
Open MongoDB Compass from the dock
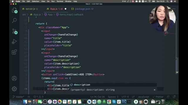pos(136,102)
